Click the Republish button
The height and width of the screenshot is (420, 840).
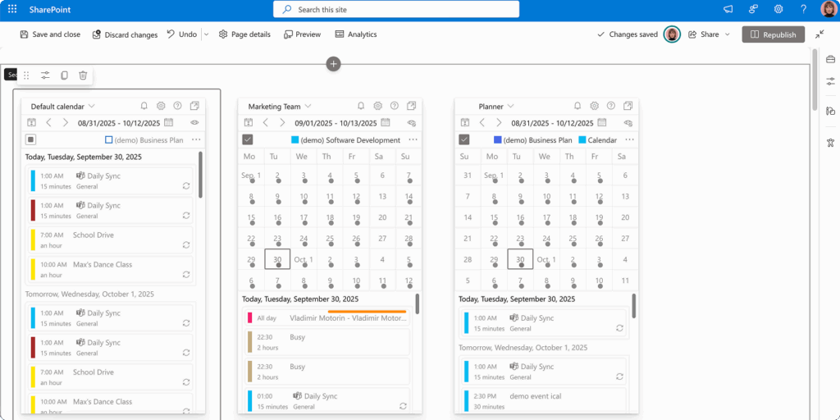point(773,34)
